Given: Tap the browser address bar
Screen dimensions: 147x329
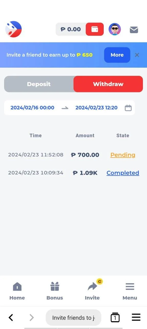Looking at the screenshot, I should tap(73, 318).
